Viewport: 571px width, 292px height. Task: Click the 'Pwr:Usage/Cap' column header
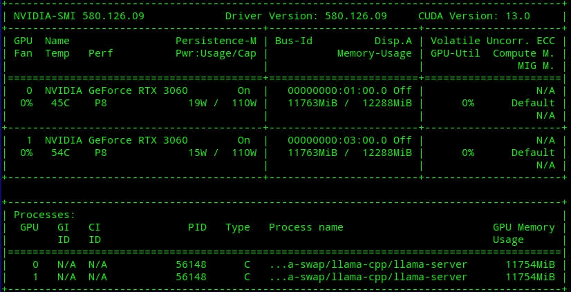coord(216,54)
